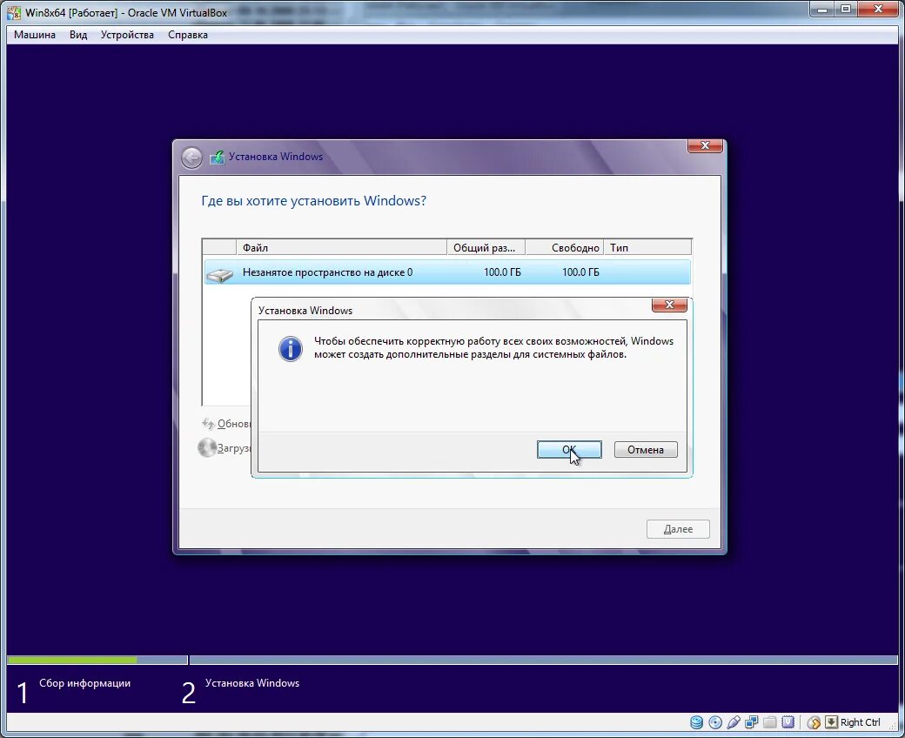
Task: Click heading Где вы хотите установить Windows?
Action: pyautogui.click(x=313, y=201)
